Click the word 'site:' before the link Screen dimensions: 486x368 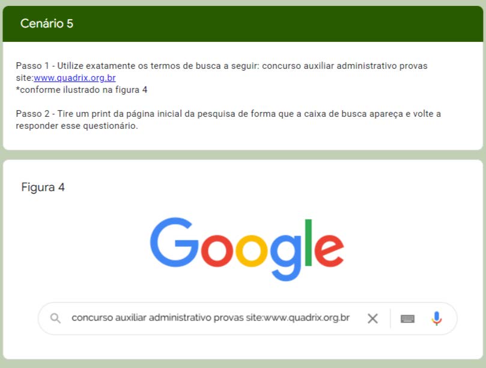25,78
